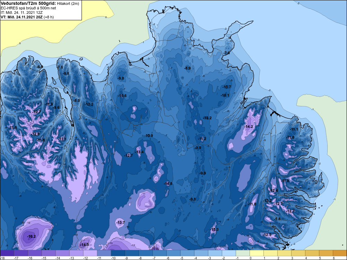Image resolution: width=347 pixels, height=260 pixels.
Task: Click the -10.1 temperature label
Action: pos(225,95)
